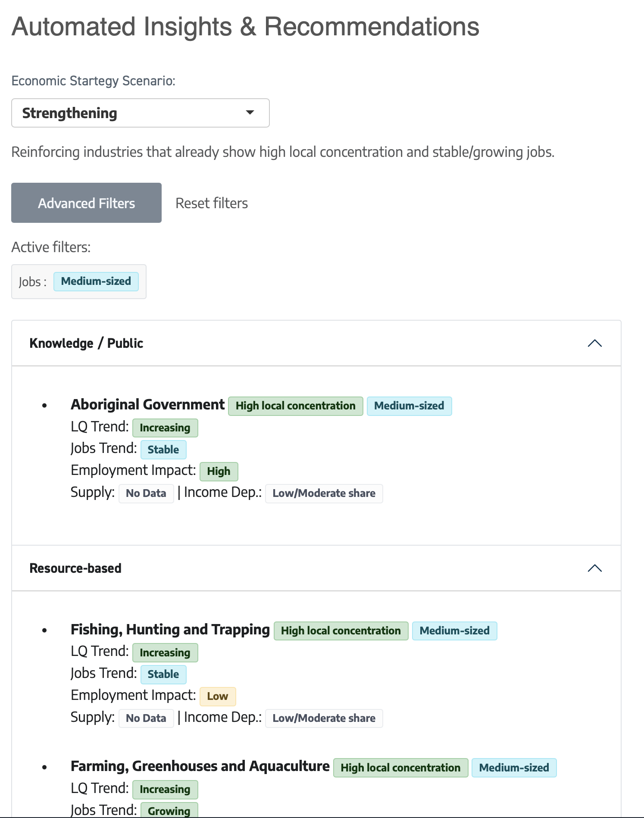The width and height of the screenshot is (644, 818).
Task: Click Fishing Supply No Data badge
Action: (x=146, y=718)
